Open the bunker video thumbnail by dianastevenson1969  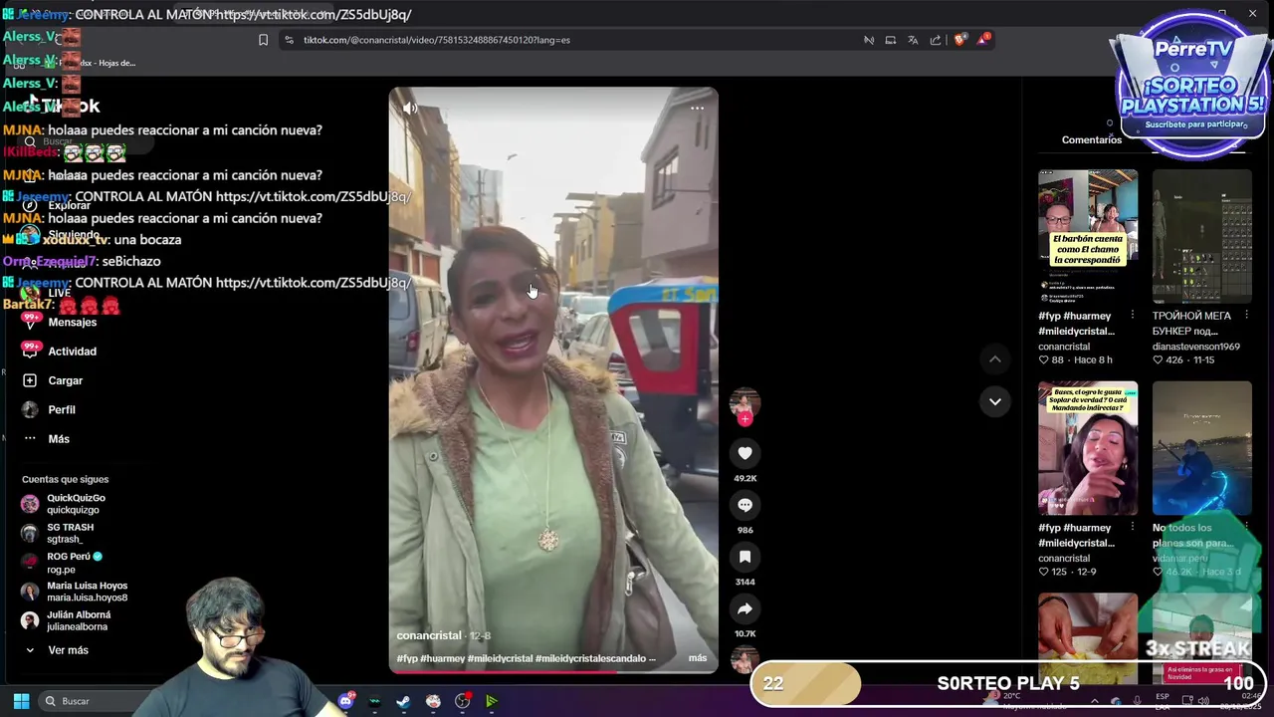(1202, 236)
